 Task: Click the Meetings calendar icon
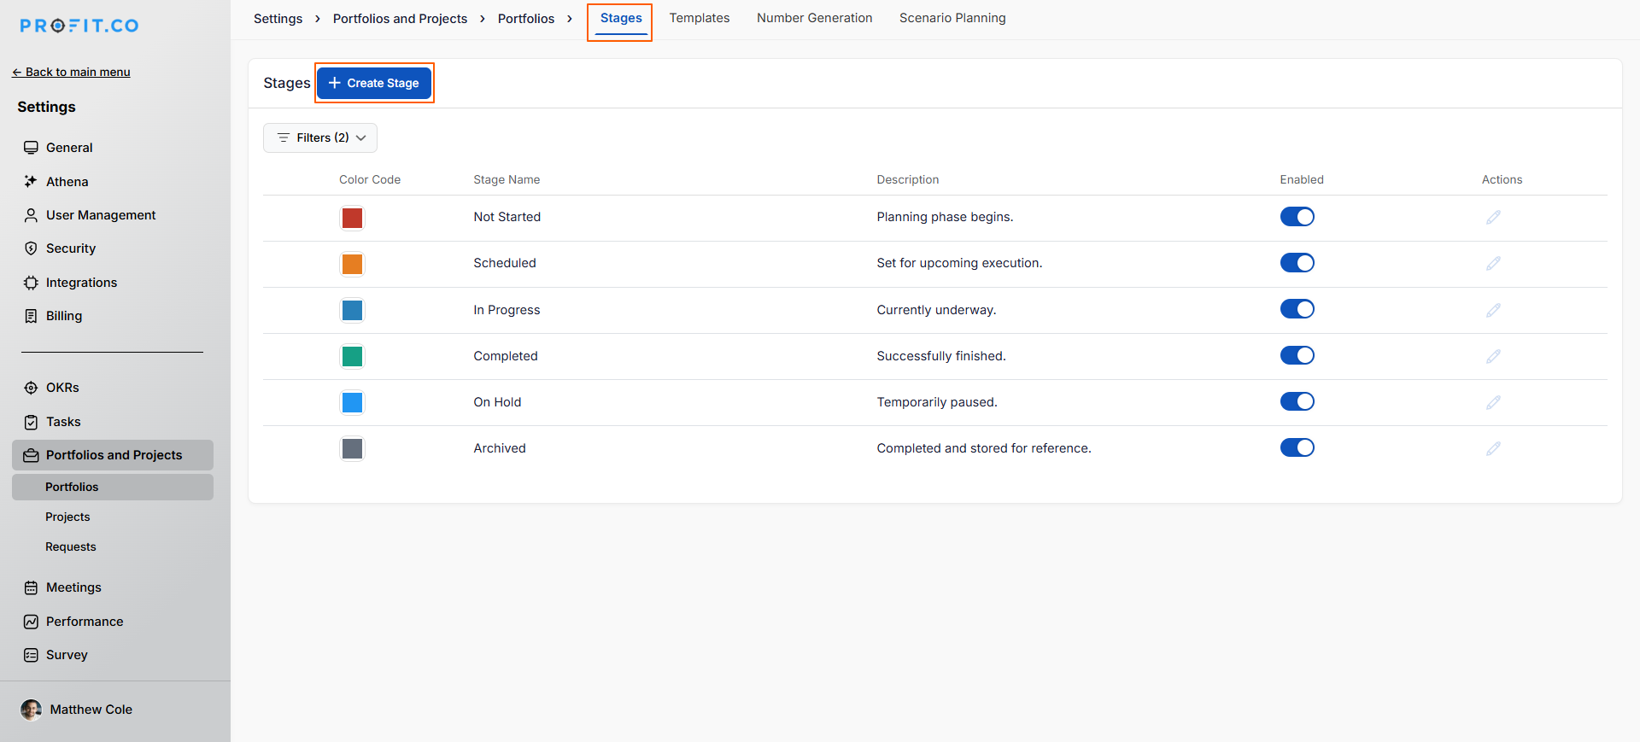(x=31, y=587)
